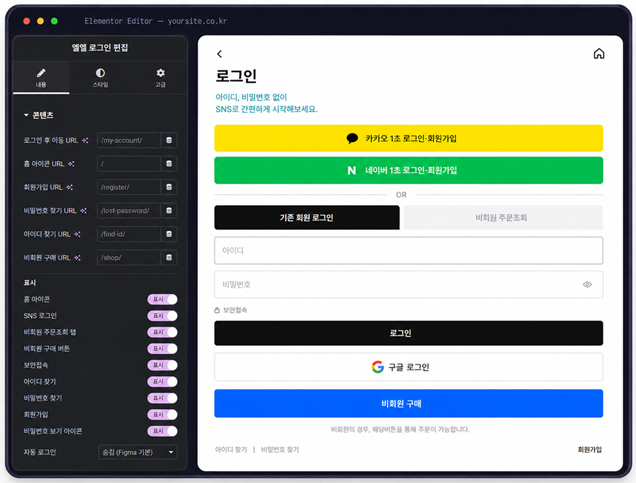
Task: Click the /shop/ URL input
Action: coord(129,258)
